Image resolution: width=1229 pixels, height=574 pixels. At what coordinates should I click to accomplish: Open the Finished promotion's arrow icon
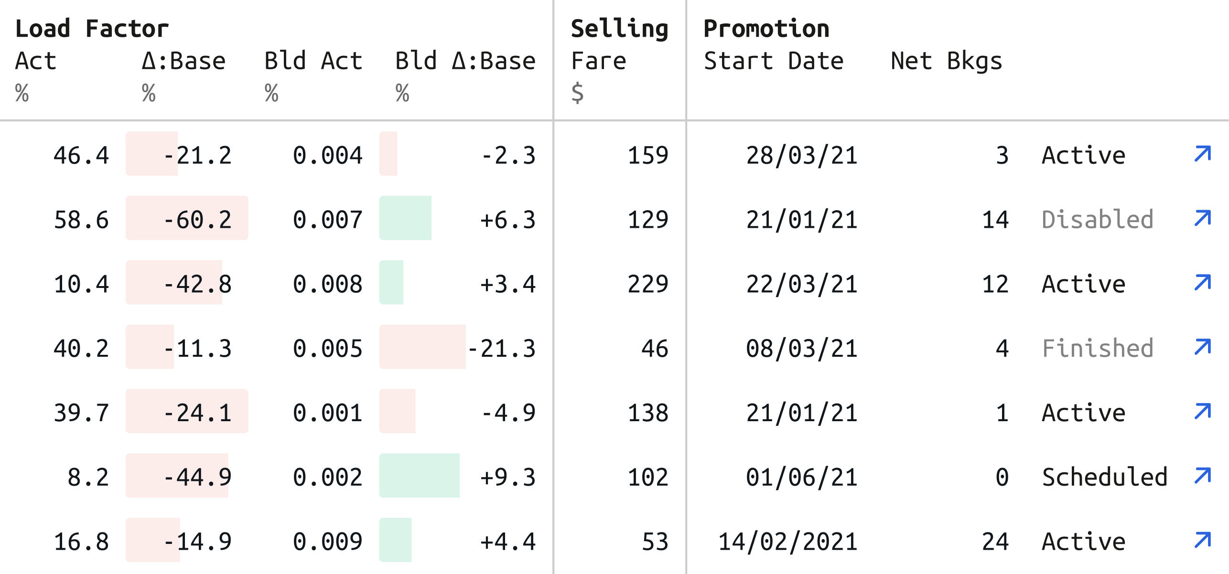pyautogui.click(x=1202, y=348)
